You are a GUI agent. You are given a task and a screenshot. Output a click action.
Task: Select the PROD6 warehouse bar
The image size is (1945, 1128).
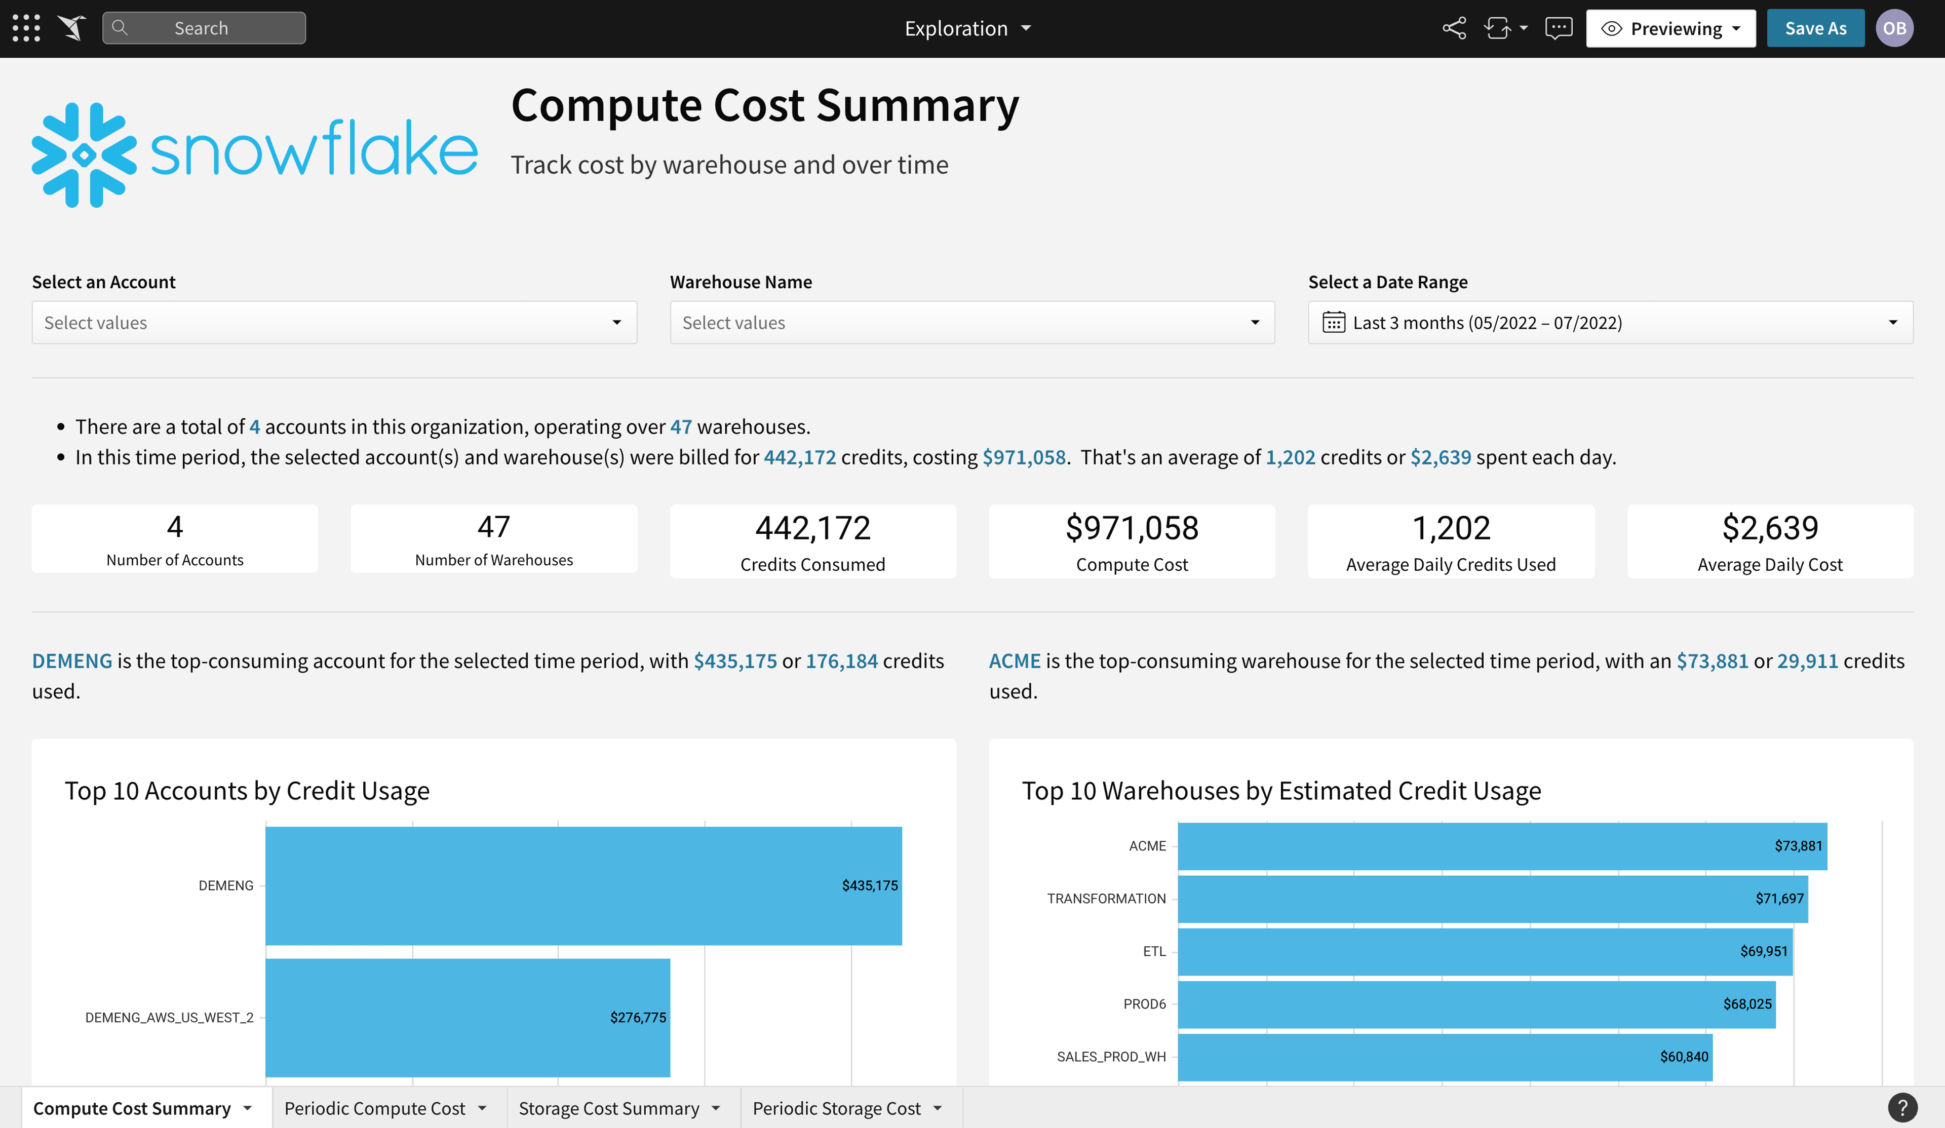click(1476, 1004)
